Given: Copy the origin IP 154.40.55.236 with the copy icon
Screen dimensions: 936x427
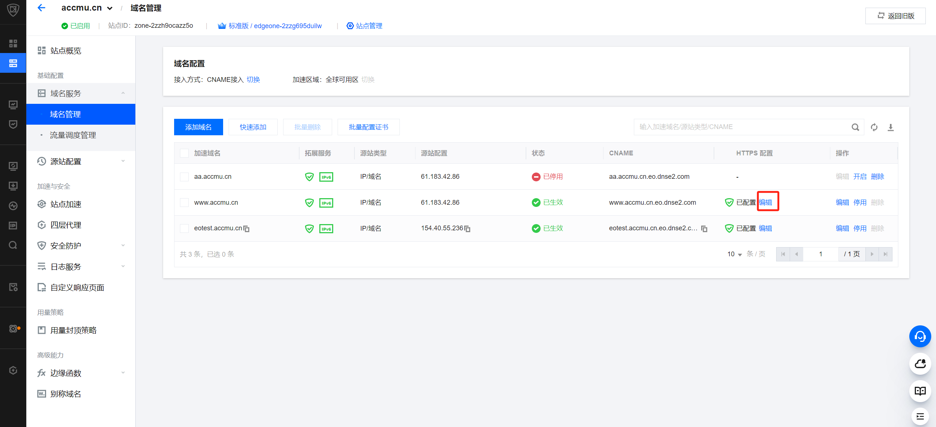Looking at the screenshot, I should click(x=467, y=229).
